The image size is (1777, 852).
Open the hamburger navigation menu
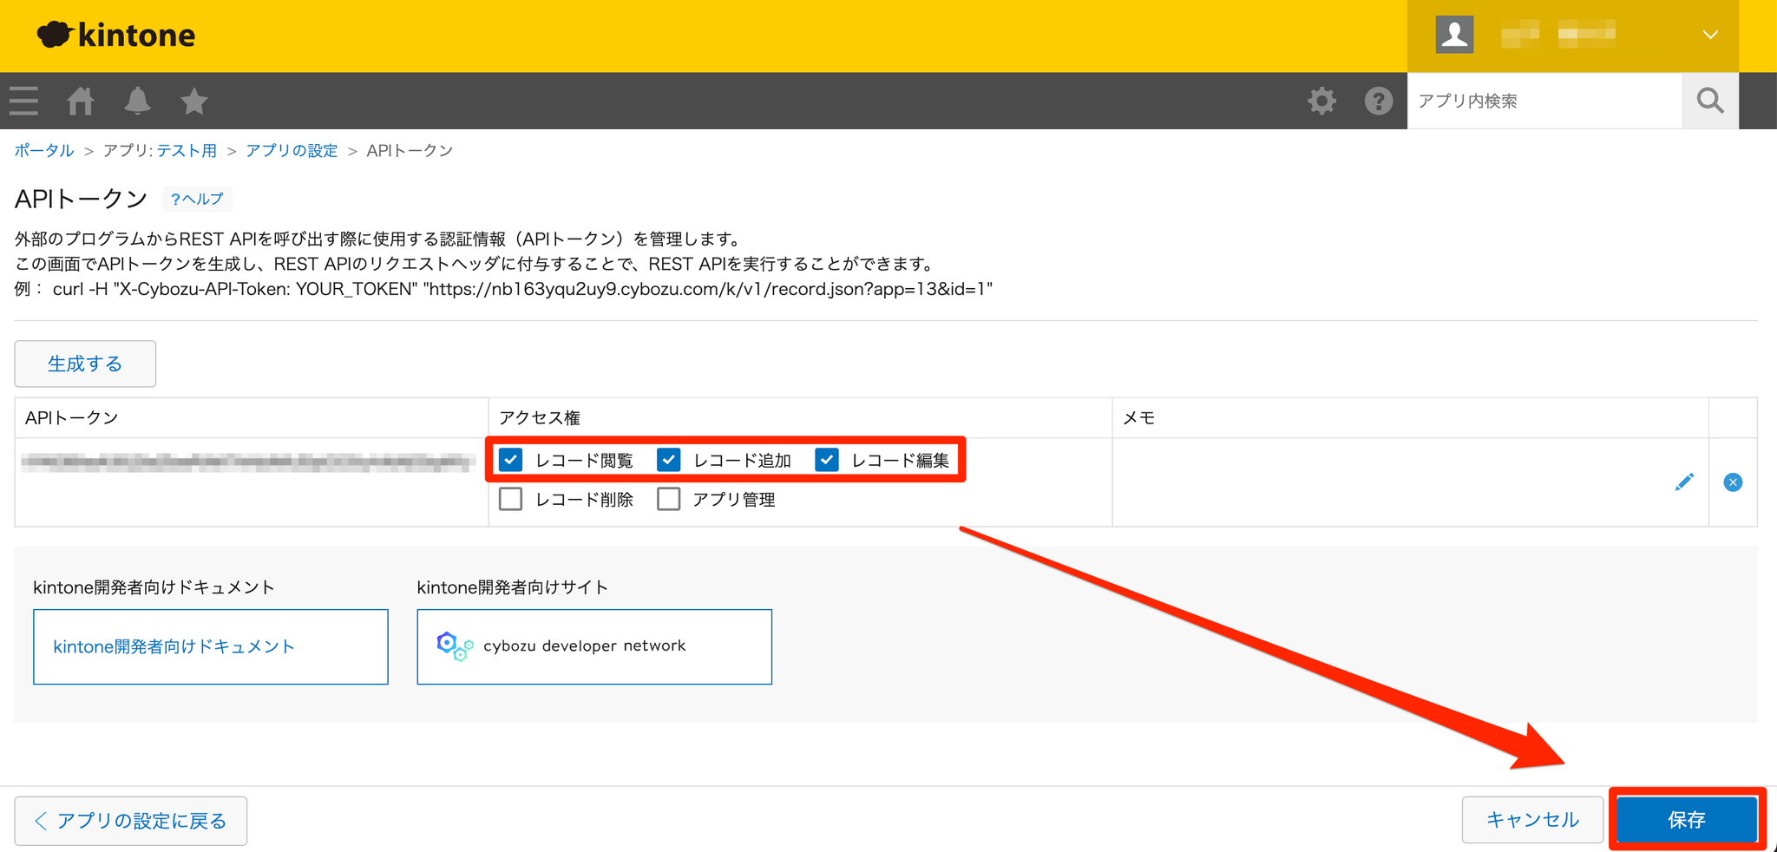click(x=24, y=102)
